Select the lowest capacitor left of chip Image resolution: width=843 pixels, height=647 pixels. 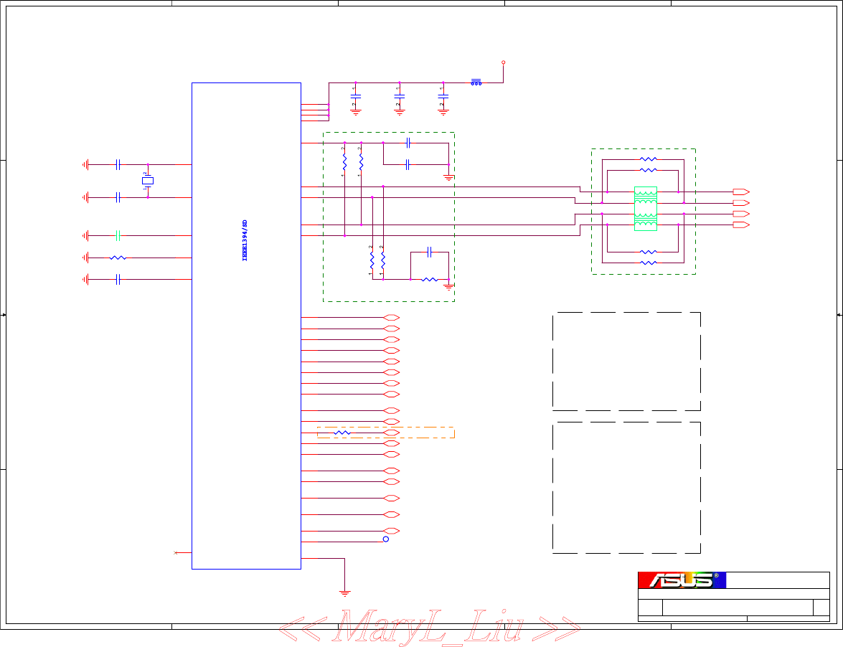click(x=118, y=280)
